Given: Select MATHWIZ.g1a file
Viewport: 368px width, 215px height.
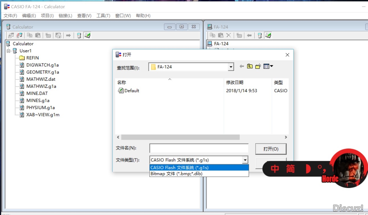Looking at the screenshot, I should pyautogui.click(x=41, y=86).
